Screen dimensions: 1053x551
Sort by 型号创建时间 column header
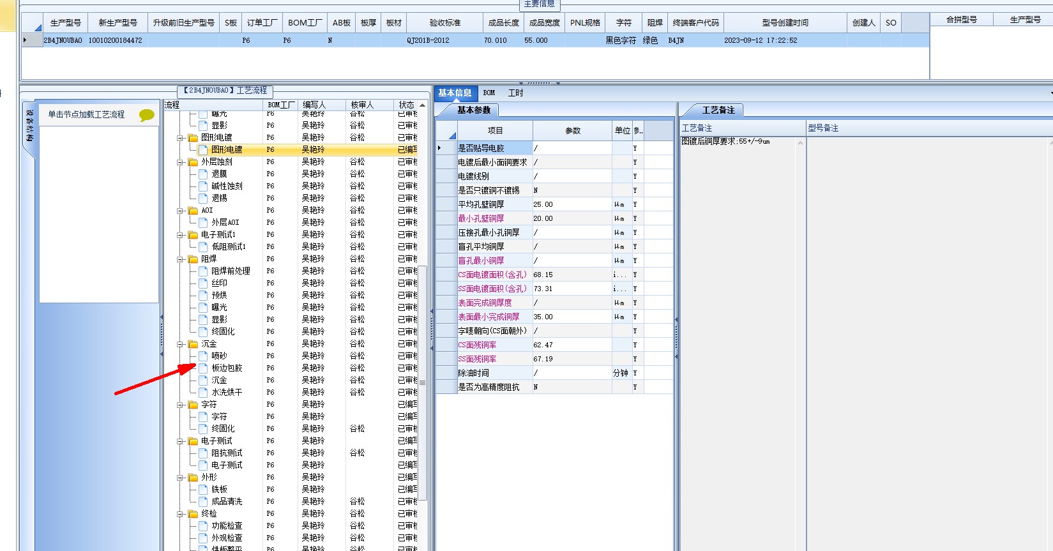pos(785,22)
